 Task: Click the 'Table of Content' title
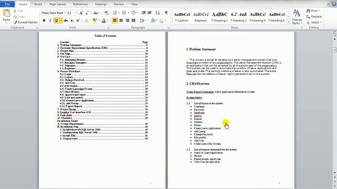pos(105,36)
